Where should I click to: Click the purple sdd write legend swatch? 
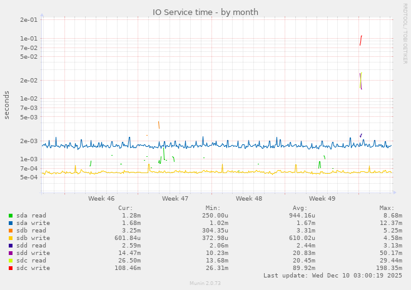11,253
